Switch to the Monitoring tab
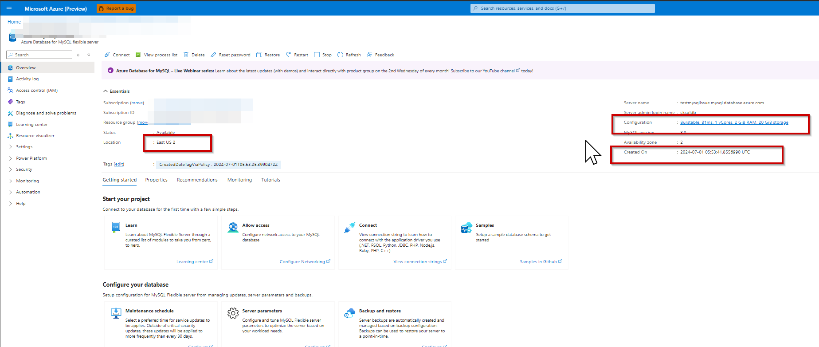819x347 pixels. pyautogui.click(x=239, y=180)
